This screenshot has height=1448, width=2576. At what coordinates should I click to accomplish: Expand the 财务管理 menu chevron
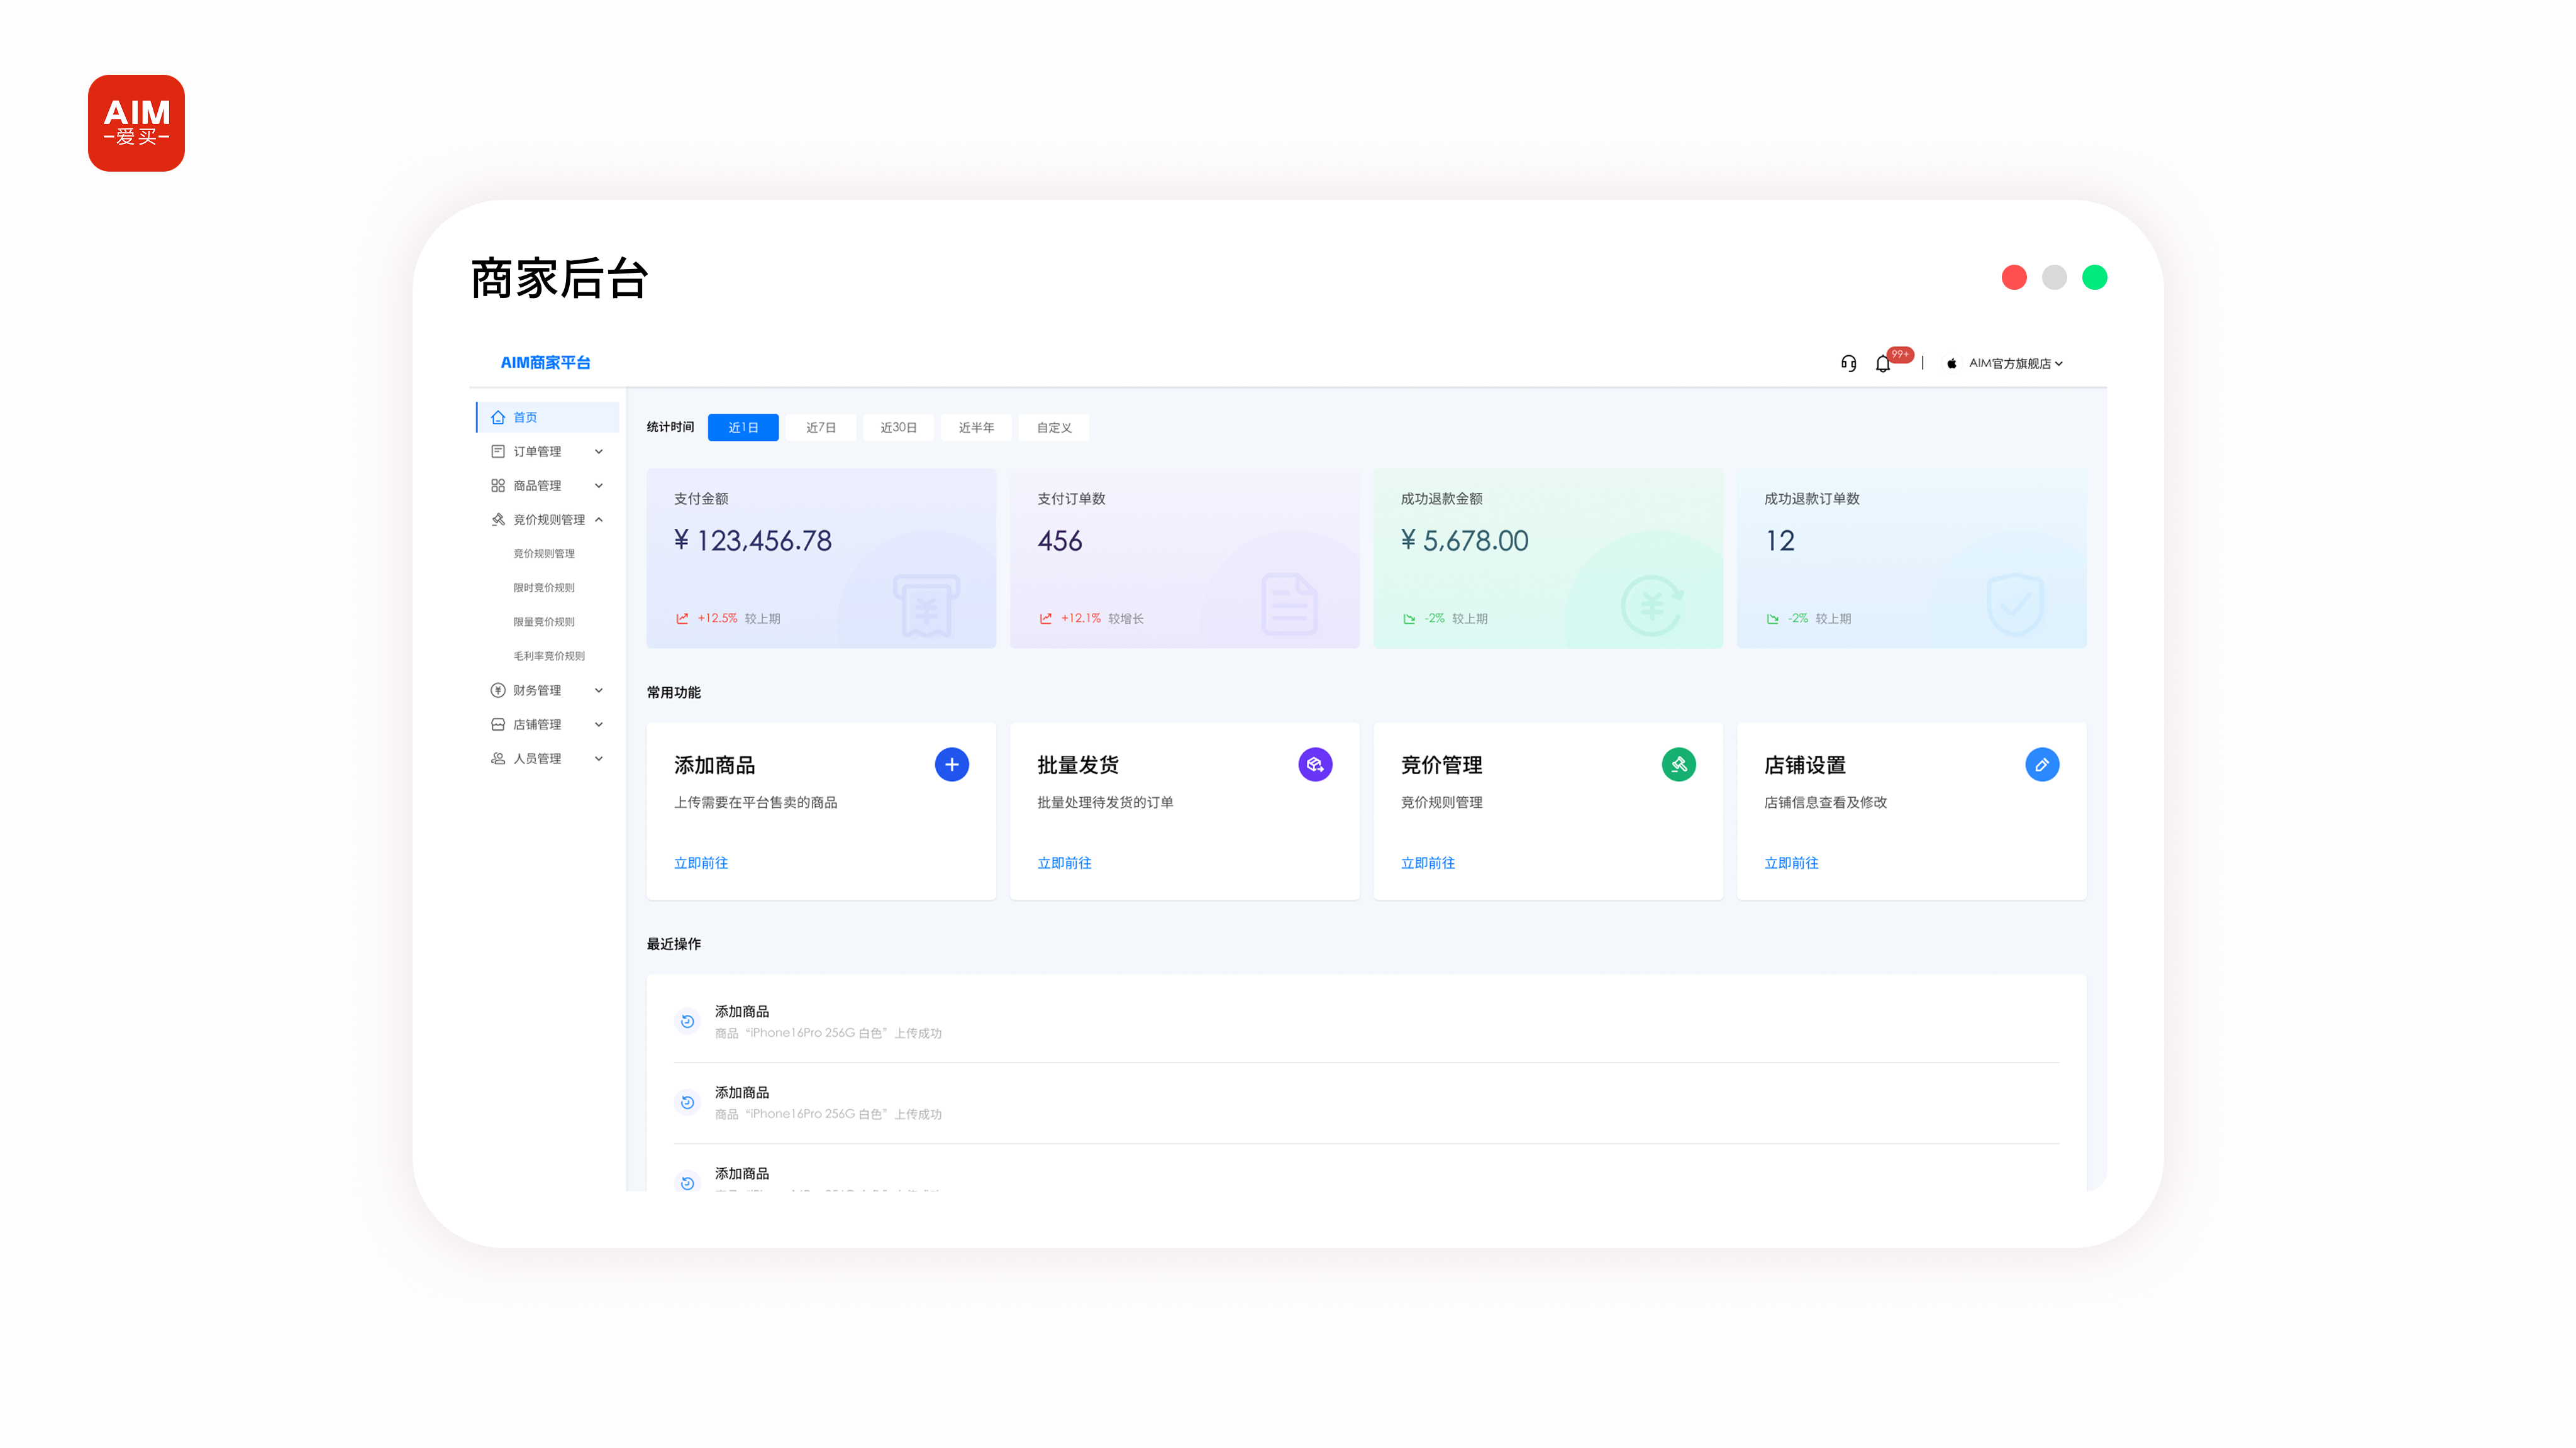tap(598, 690)
